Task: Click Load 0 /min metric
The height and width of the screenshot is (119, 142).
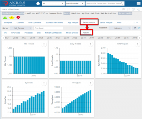Action: click(x=30, y=13)
